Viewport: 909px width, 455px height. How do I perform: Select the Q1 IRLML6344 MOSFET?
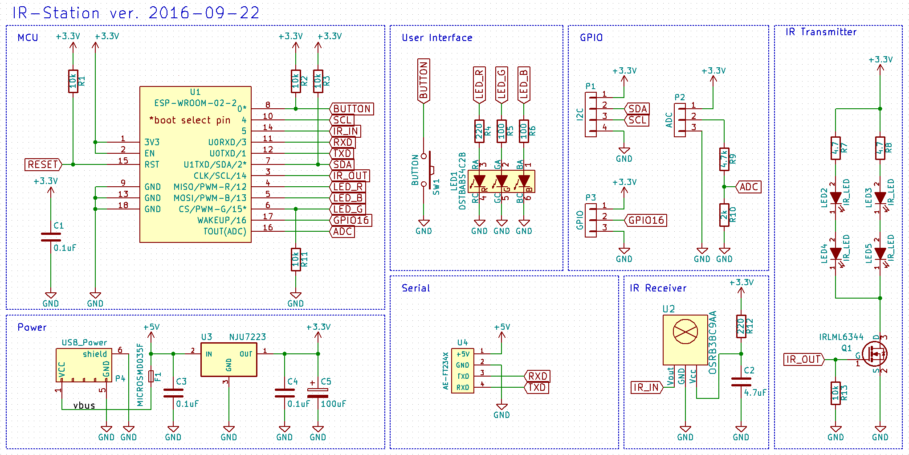[x=875, y=354]
